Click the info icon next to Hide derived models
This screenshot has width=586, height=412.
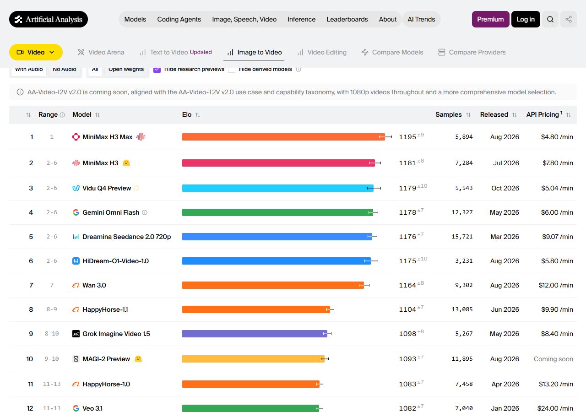tap(298, 69)
